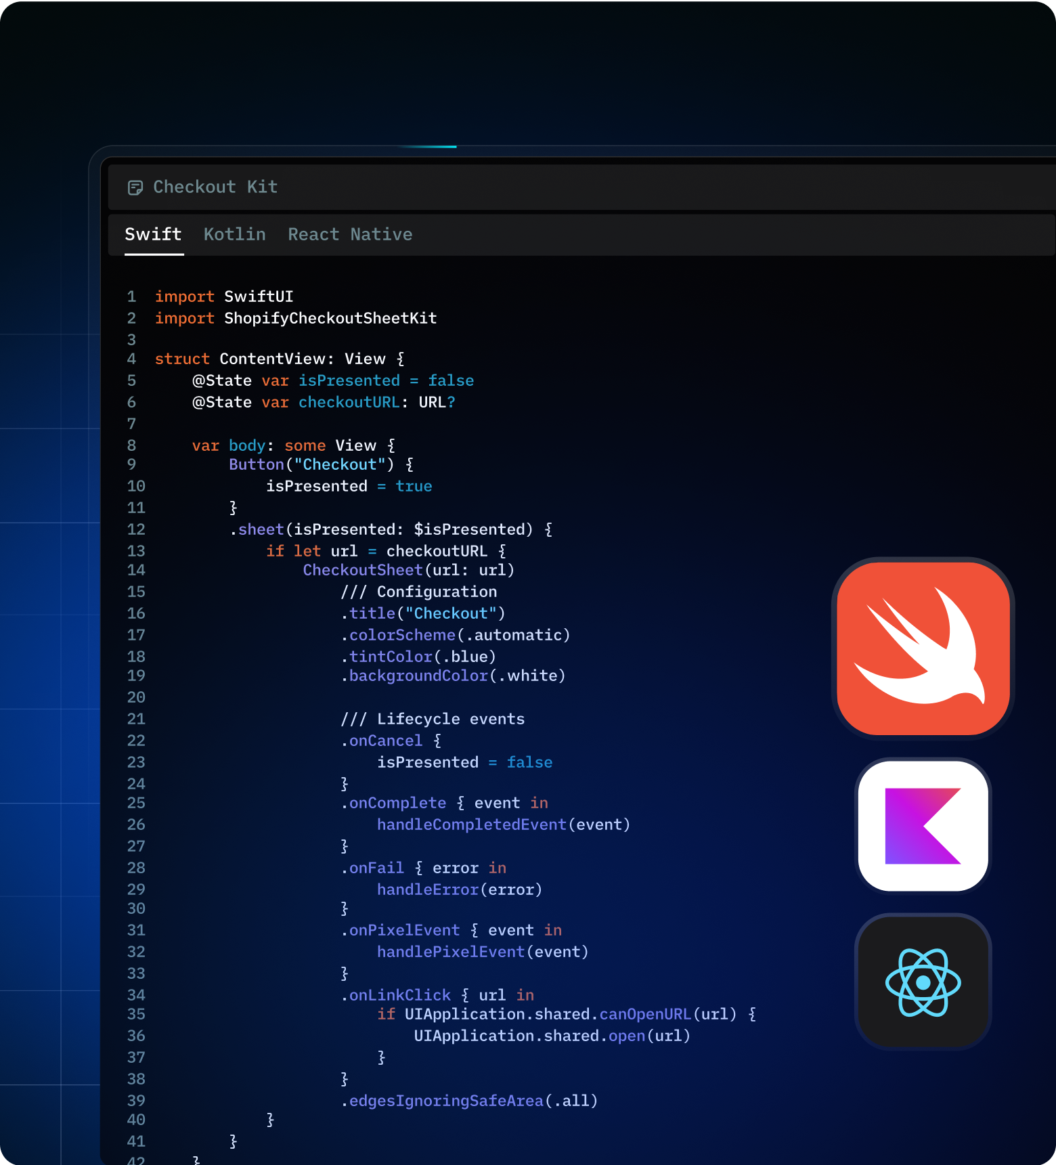Click the "isPresented = true" line
The height and width of the screenshot is (1165, 1056).
[349, 486]
